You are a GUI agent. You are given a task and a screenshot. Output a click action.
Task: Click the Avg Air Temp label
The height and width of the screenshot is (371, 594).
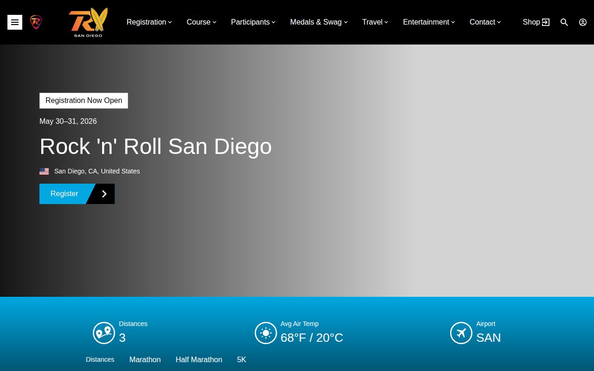pos(299,324)
